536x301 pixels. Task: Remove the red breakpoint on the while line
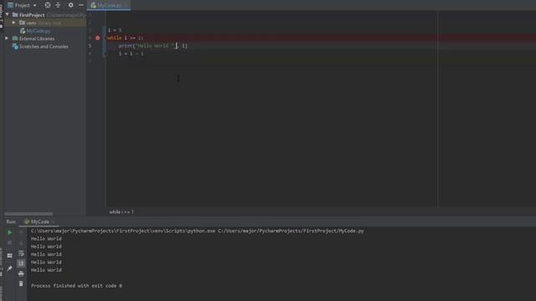(98, 38)
